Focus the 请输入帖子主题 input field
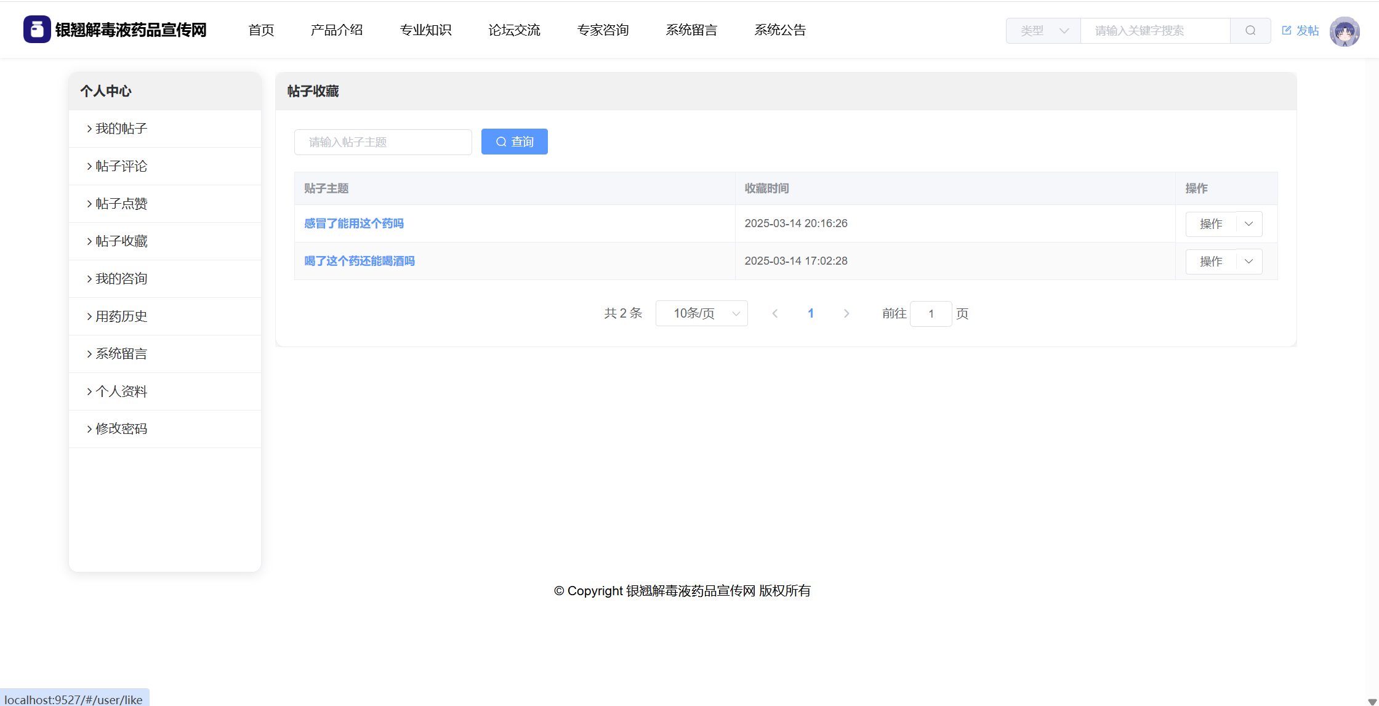This screenshot has width=1379, height=706. coord(383,142)
